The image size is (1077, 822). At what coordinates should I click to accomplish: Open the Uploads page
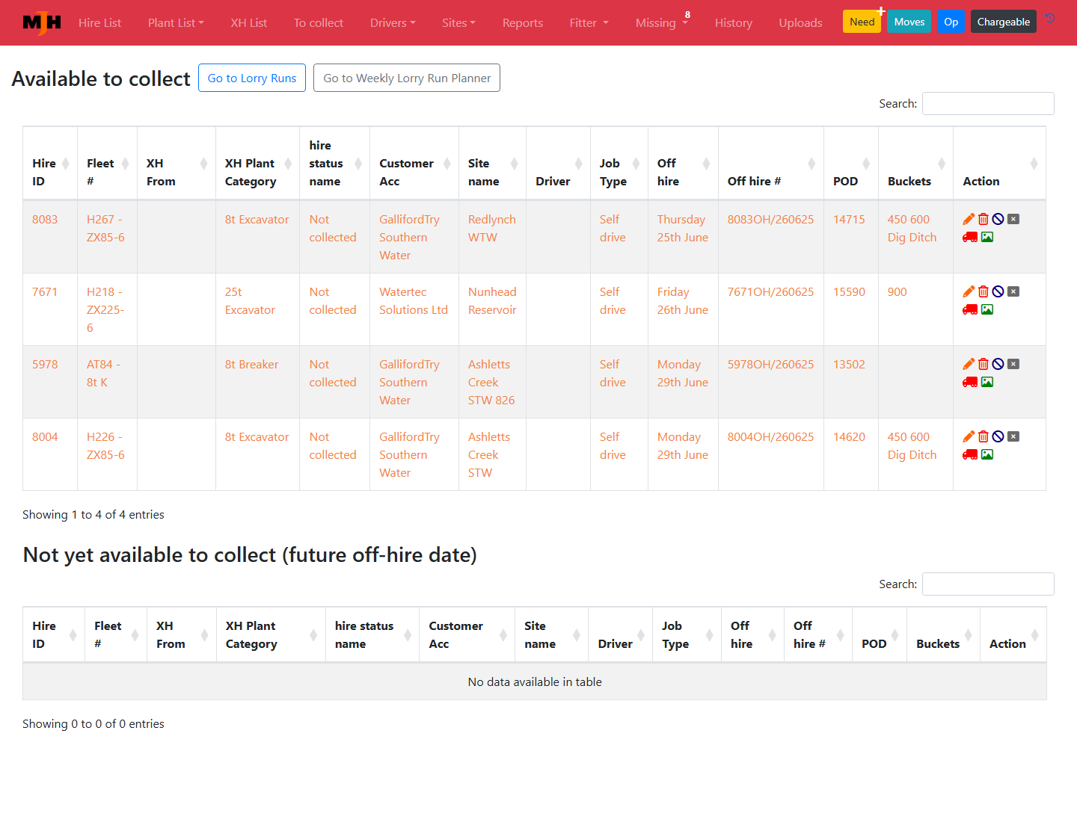point(800,22)
